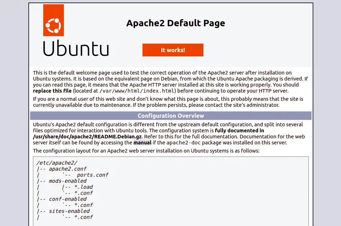Click the "Apache2 Default Page" heading

point(175,23)
